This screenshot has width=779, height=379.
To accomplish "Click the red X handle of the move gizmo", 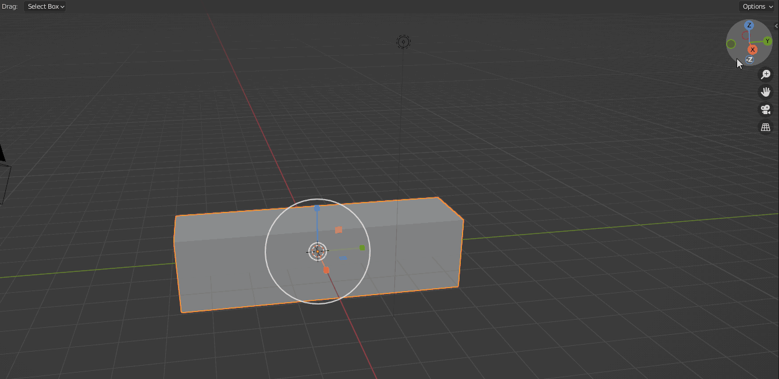I will pyautogui.click(x=326, y=269).
